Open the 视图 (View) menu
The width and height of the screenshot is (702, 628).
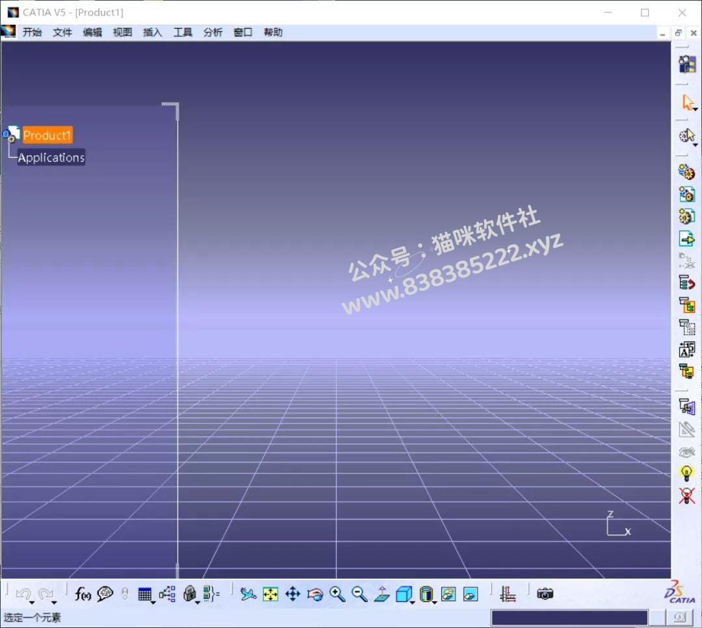(x=122, y=32)
